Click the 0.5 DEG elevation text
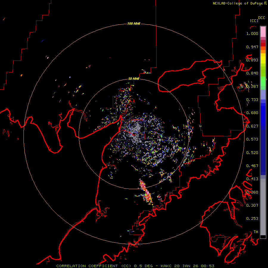This screenshot has width=268, height=268. pyautogui.click(x=144, y=266)
